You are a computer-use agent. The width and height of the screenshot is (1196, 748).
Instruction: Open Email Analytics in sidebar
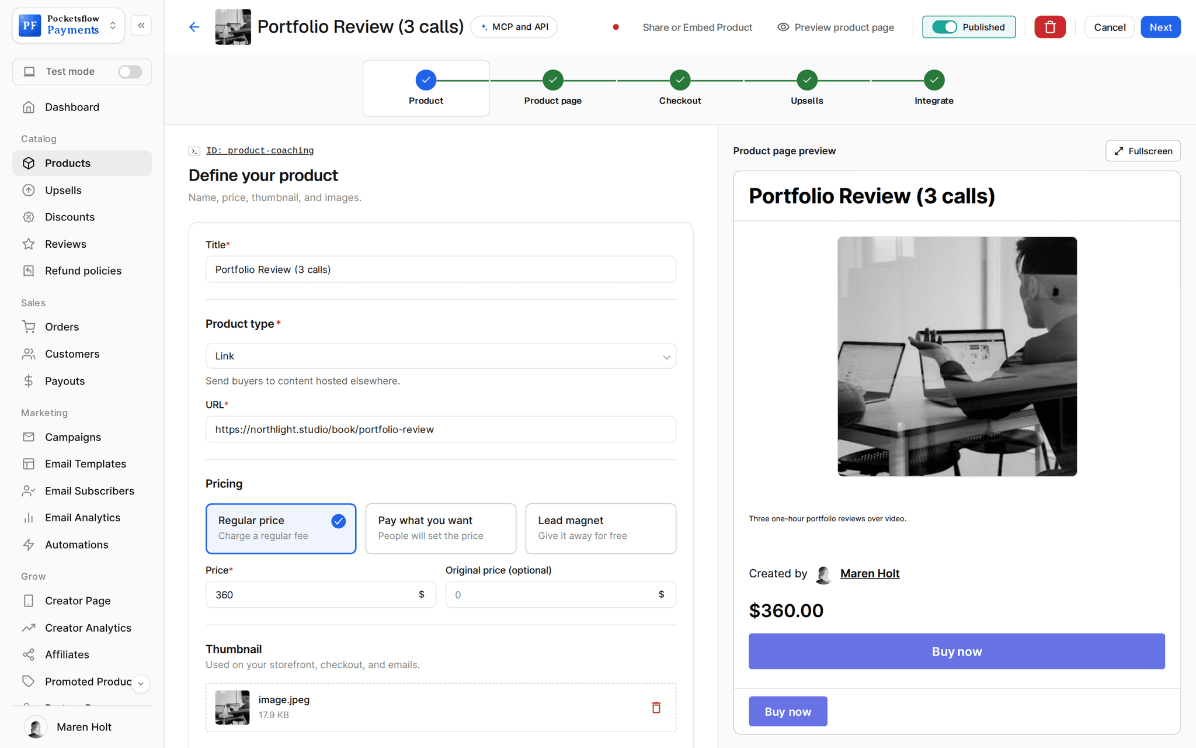click(82, 518)
